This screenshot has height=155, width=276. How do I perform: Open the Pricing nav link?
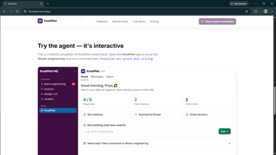point(154,22)
